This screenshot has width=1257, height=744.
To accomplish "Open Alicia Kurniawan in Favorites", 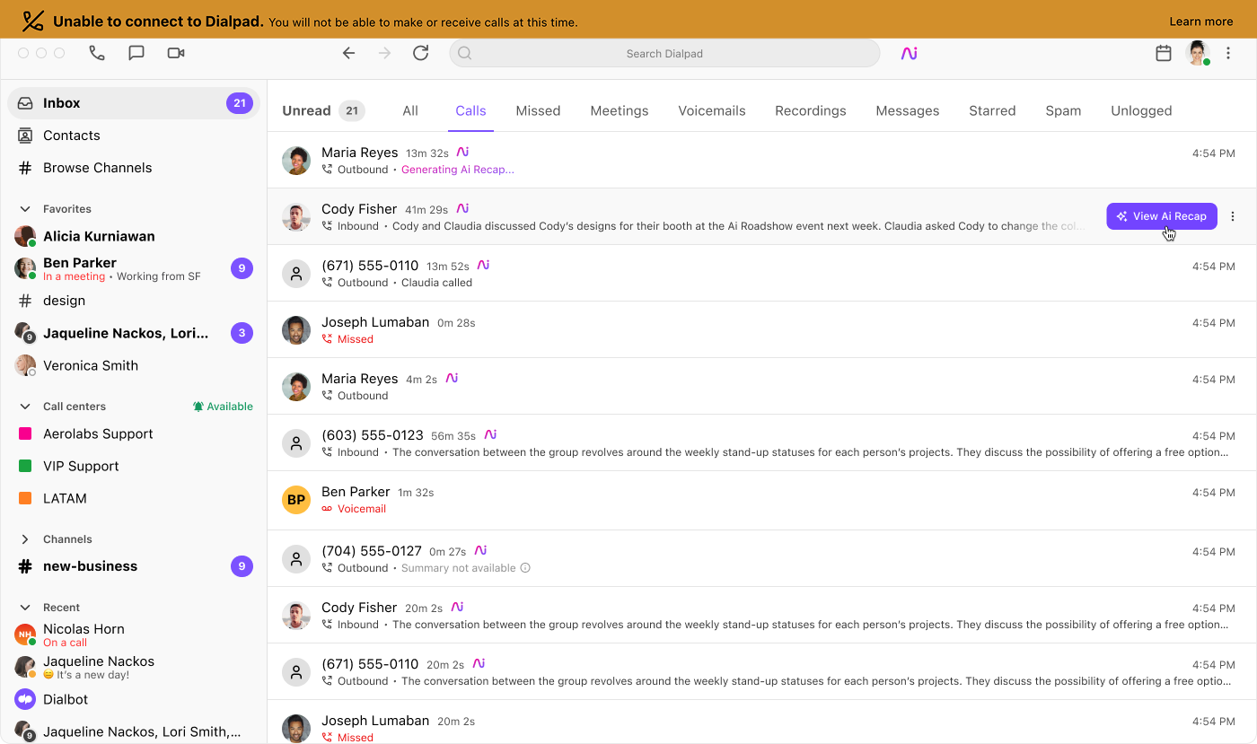I will click(x=134, y=236).
